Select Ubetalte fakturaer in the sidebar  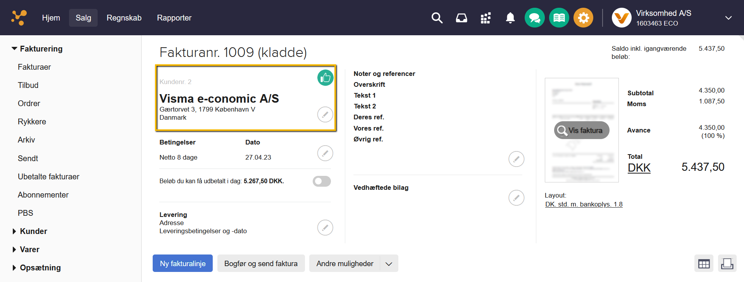48,177
